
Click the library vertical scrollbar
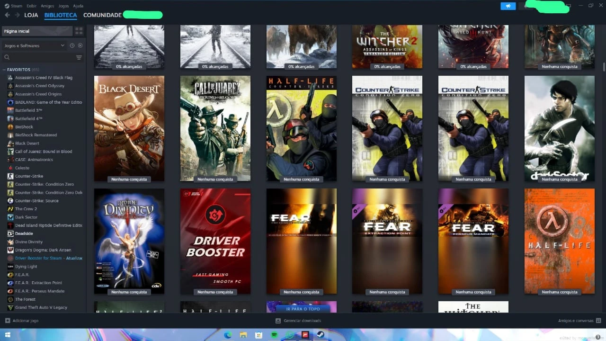[604, 66]
